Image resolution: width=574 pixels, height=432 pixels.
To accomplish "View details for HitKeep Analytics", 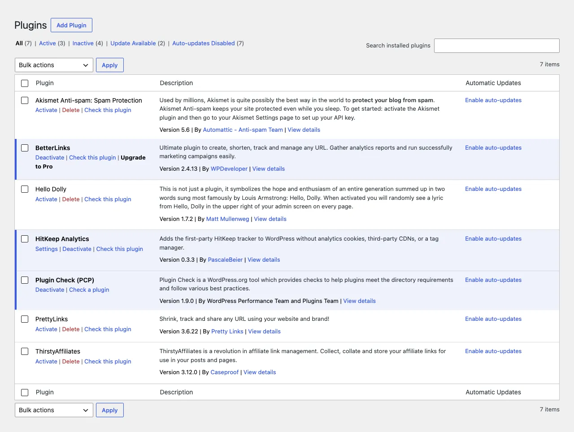I will [x=264, y=260].
